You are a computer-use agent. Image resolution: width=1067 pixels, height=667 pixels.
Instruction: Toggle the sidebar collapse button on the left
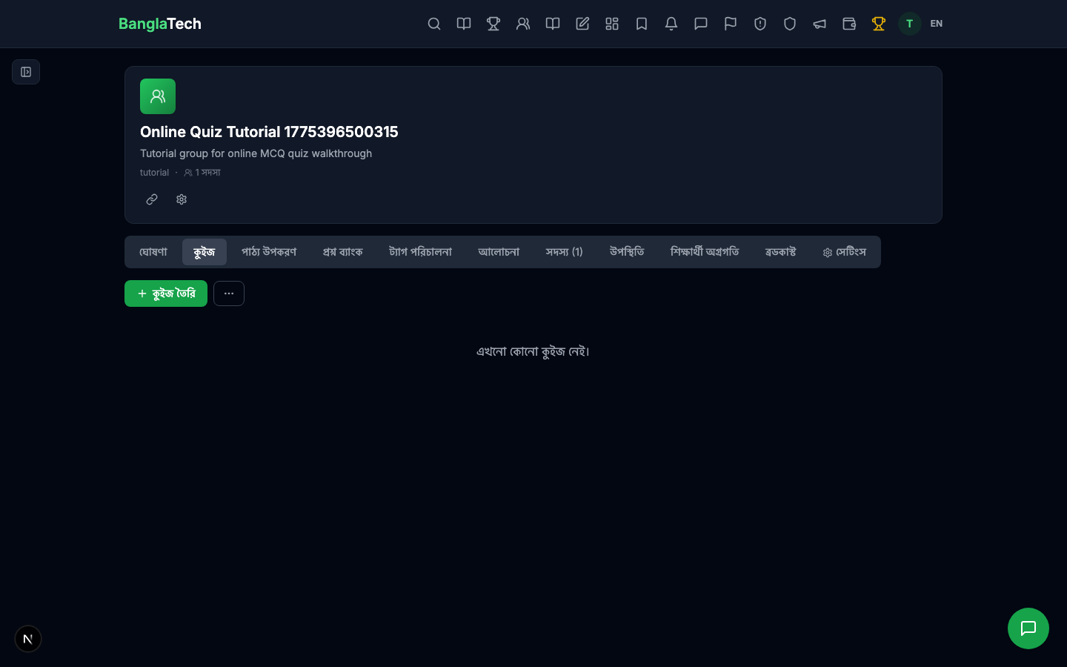pyautogui.click(x=26, y=72)
